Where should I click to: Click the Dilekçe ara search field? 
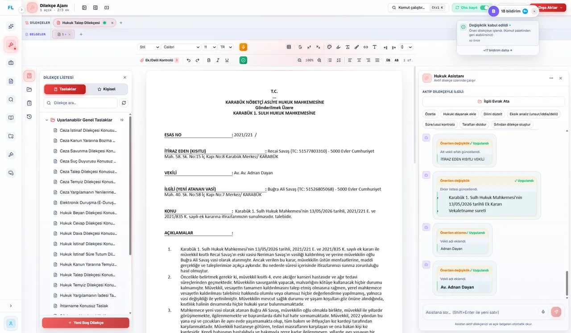[80, 103]
